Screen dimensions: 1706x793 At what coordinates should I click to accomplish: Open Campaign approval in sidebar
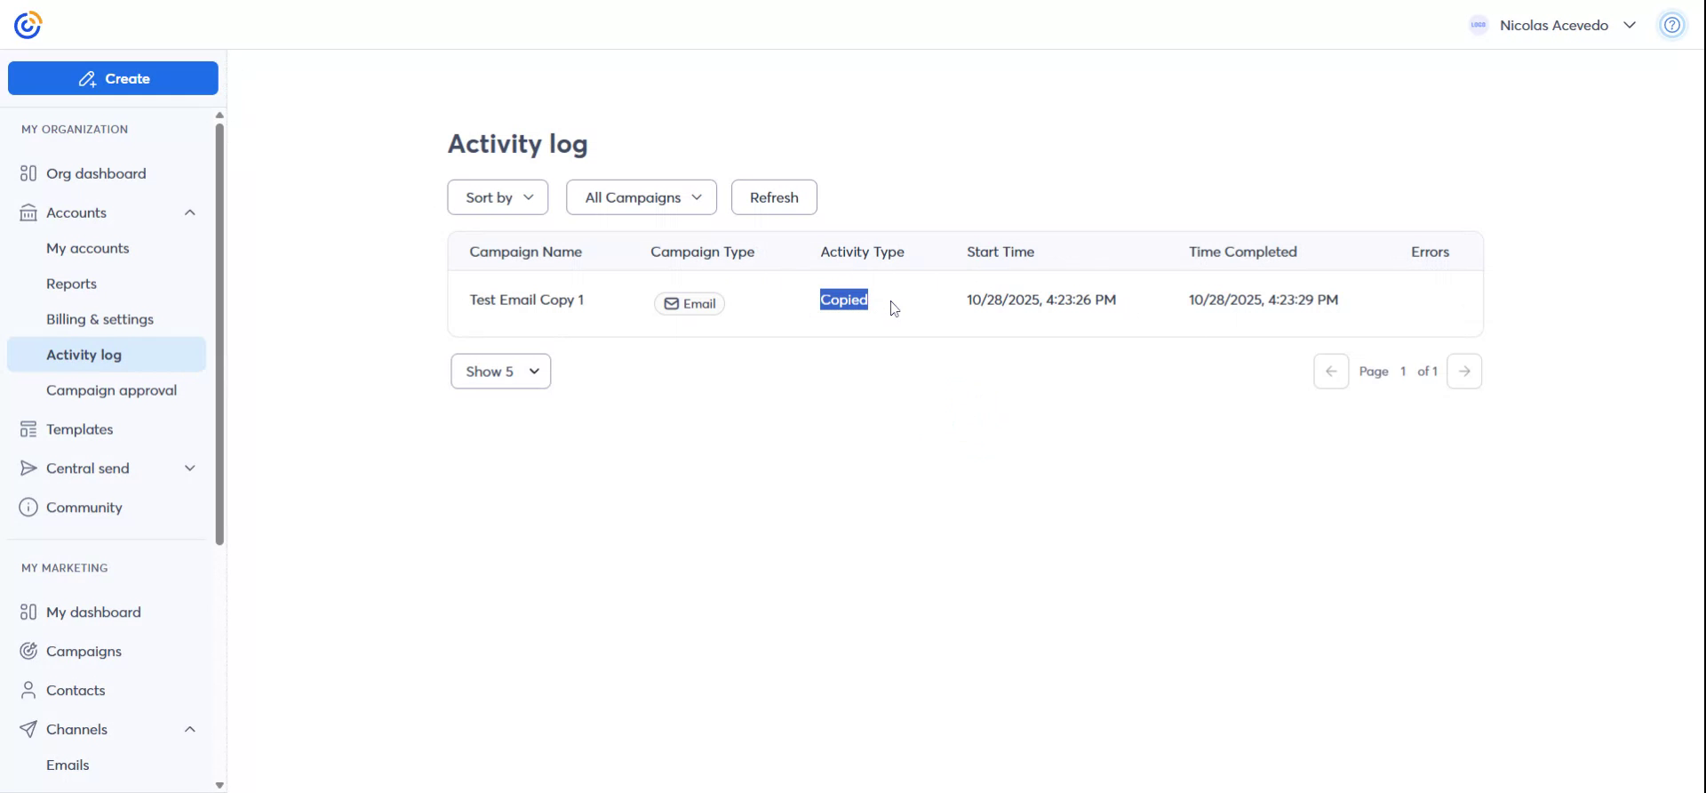click(111, 390)
